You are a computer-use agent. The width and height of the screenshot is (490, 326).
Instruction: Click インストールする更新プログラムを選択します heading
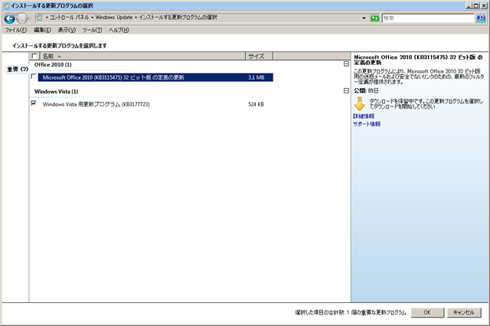click(x=60, y=46)
